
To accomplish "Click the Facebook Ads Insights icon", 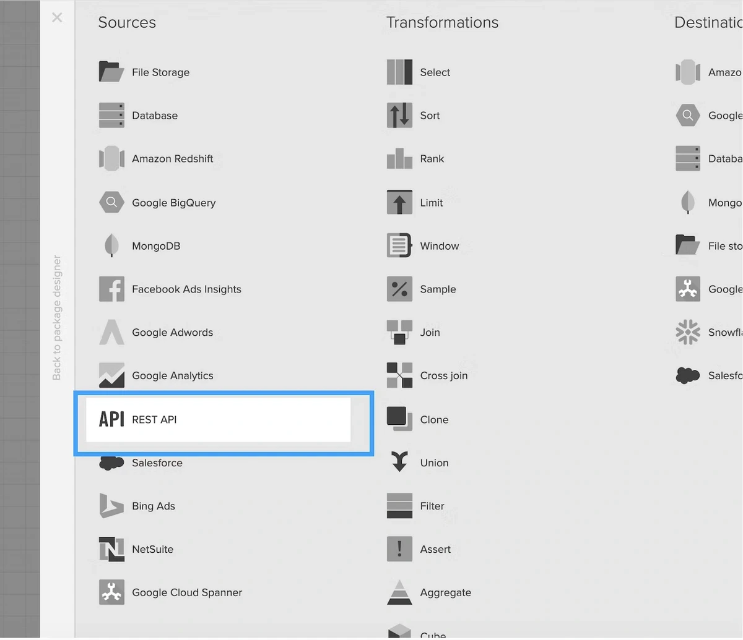I will (x=111, y=289).
